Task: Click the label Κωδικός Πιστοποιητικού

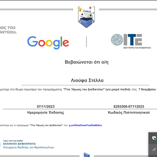Action: (129, 113)
